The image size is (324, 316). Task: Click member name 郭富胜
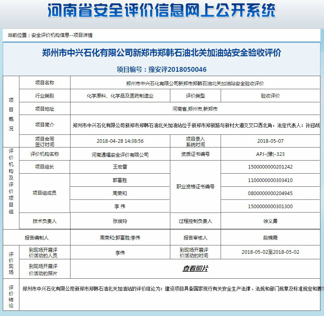point(120,180)
